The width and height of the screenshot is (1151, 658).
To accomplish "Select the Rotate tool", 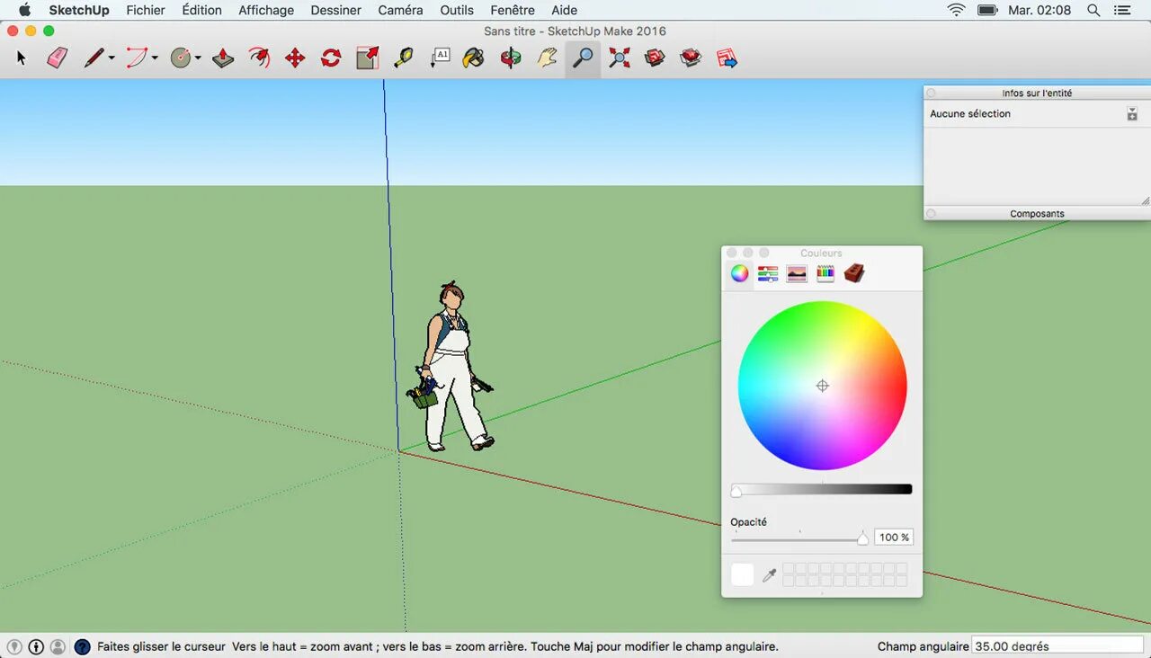I will [331, 58].
